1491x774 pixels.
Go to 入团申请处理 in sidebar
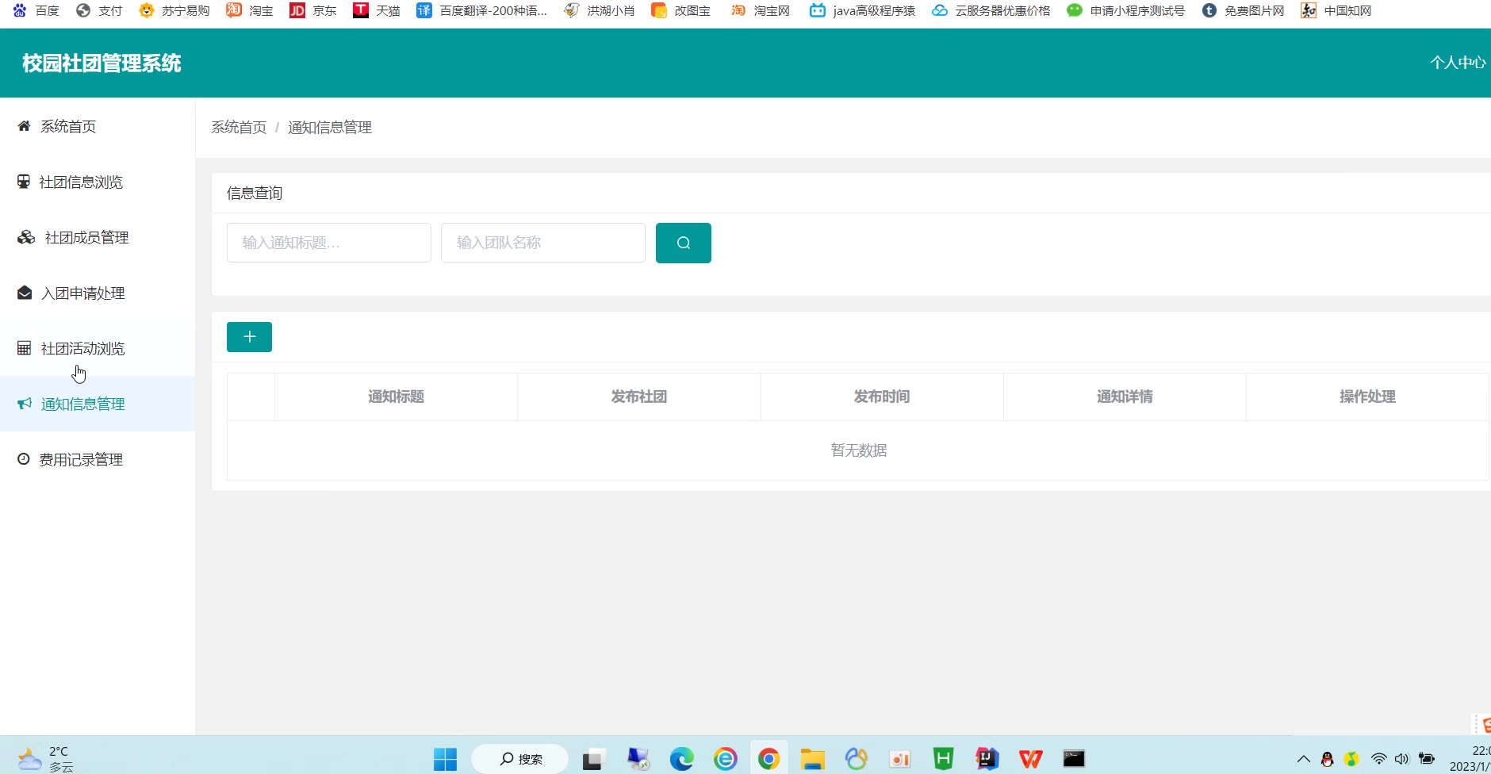point(82,293)
